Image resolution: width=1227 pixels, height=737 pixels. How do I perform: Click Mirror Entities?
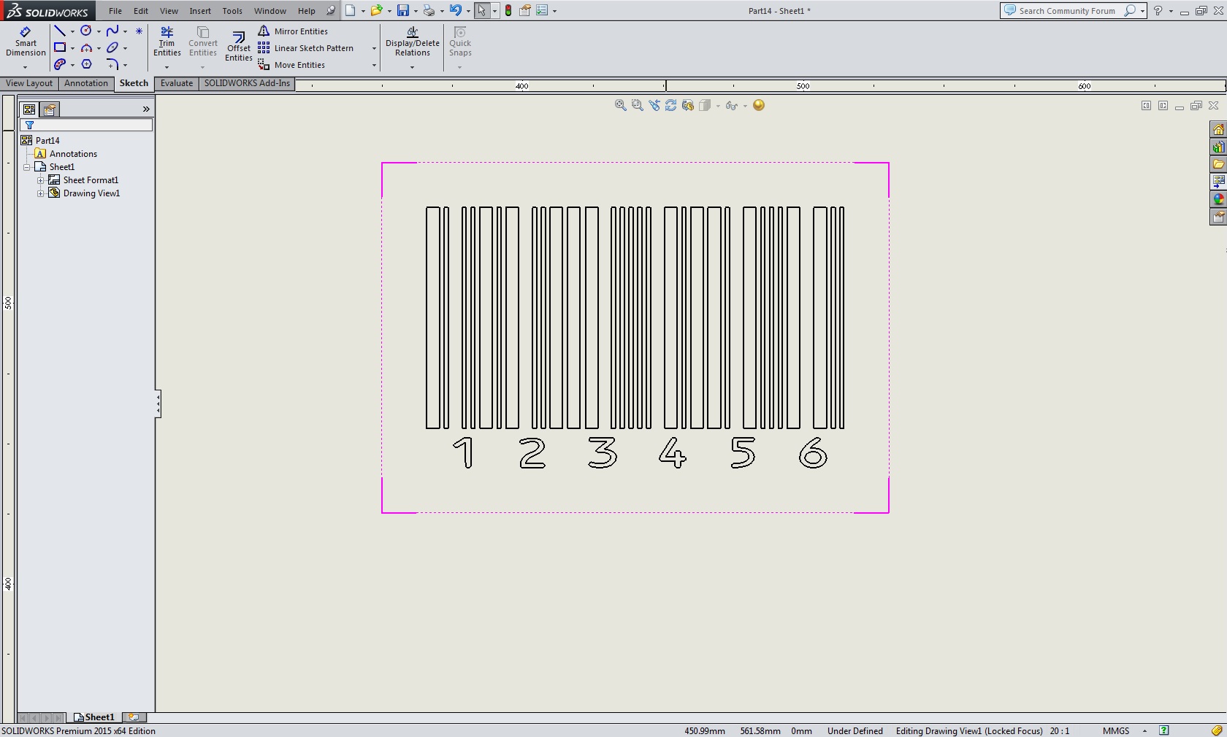point(300,31)
